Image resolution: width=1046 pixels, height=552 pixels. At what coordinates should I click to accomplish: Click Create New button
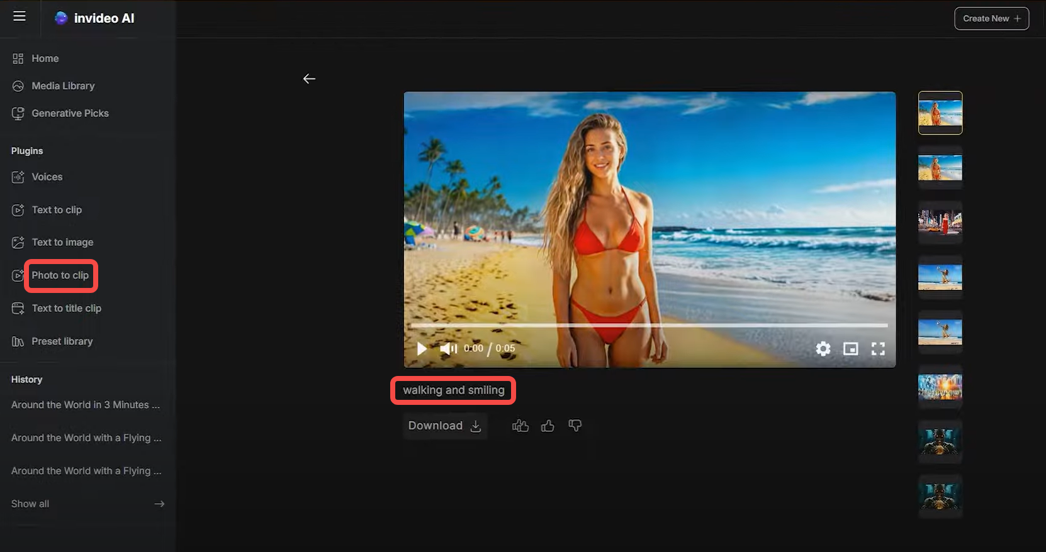coord(991,18)
